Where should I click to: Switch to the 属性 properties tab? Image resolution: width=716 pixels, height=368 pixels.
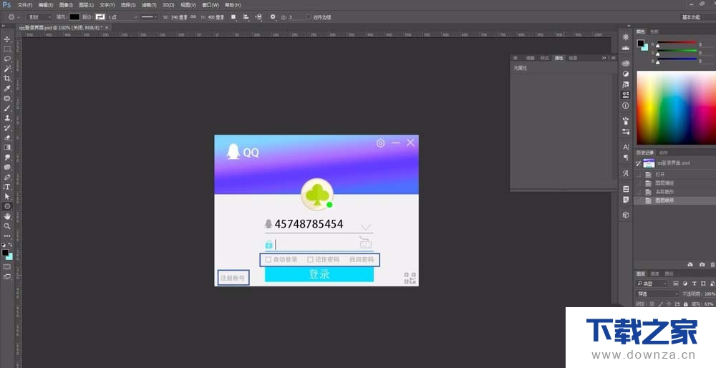click(559, 58)
